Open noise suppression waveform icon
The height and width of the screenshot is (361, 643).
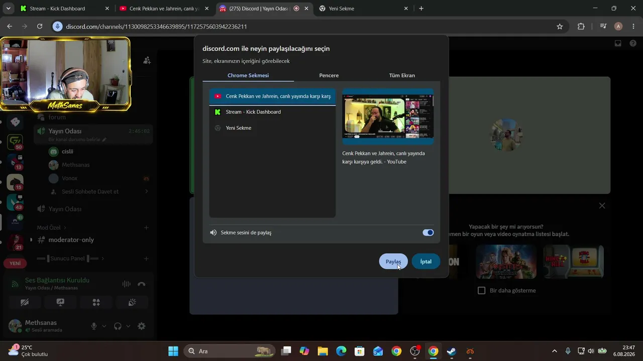[126, 284]
